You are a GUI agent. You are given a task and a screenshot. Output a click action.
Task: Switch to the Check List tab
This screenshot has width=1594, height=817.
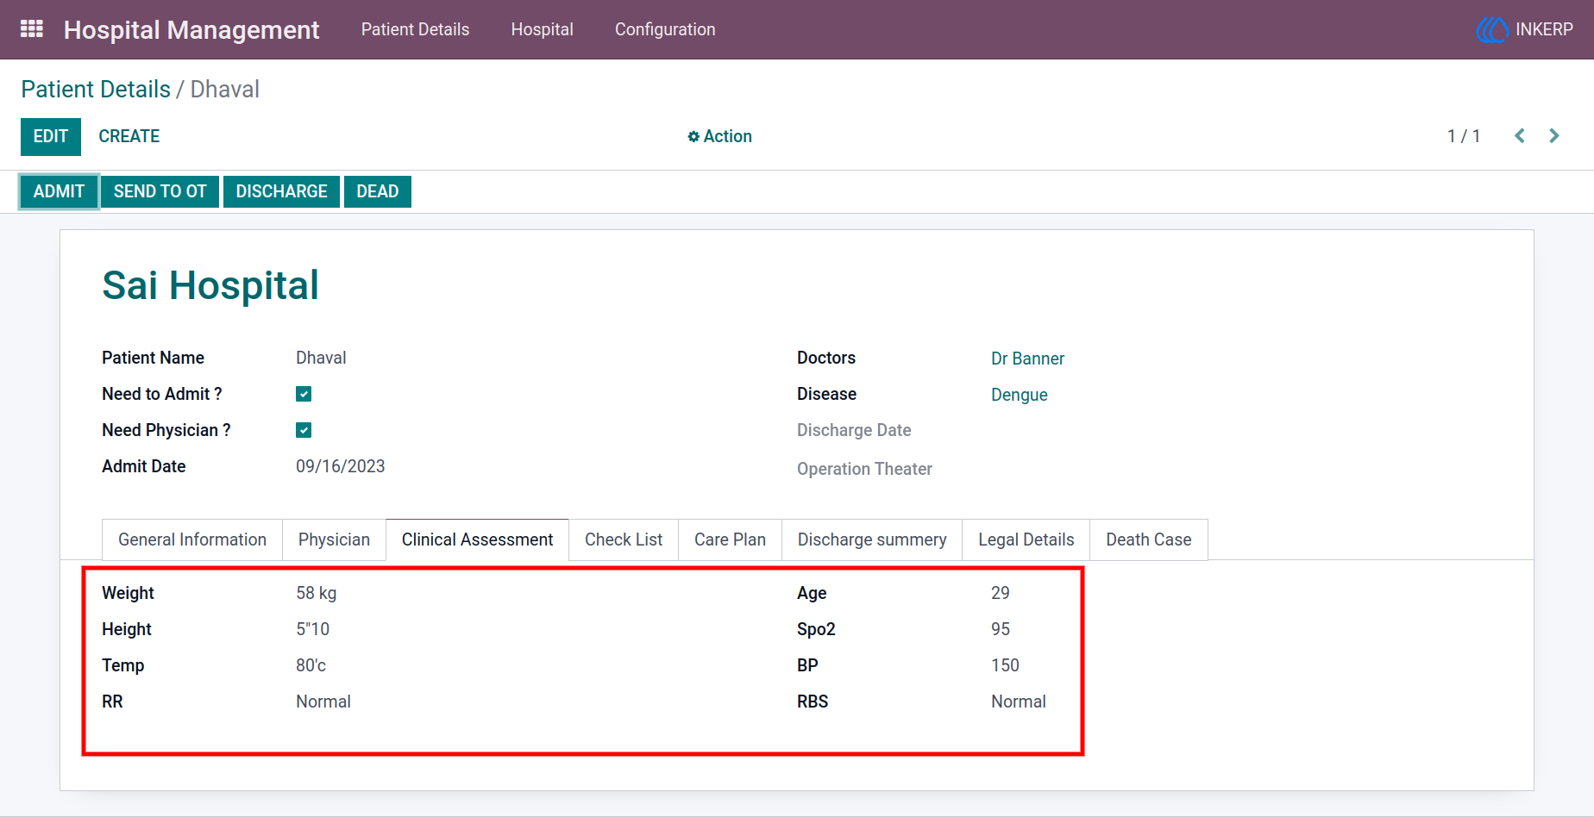[x=624, y=539]
